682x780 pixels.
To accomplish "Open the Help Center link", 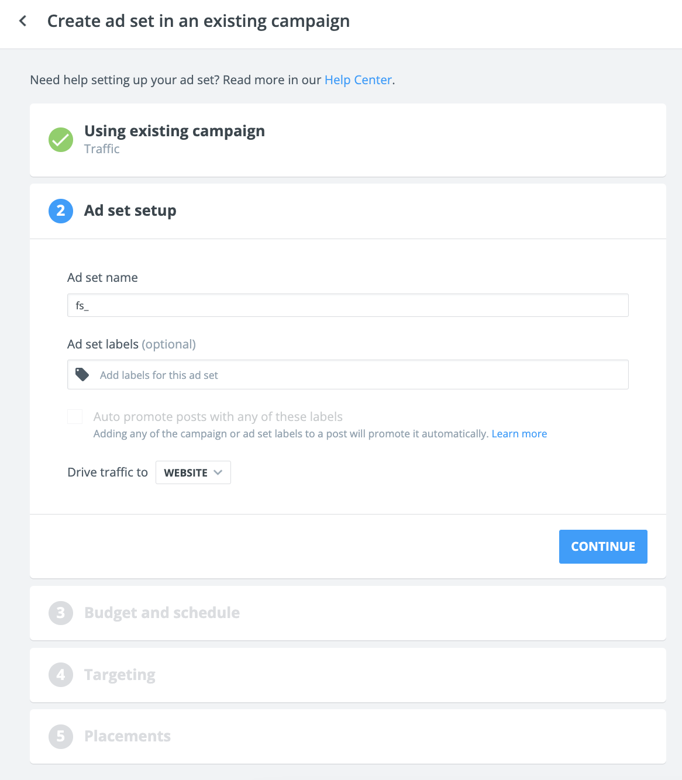I will [x=358, y=80].
